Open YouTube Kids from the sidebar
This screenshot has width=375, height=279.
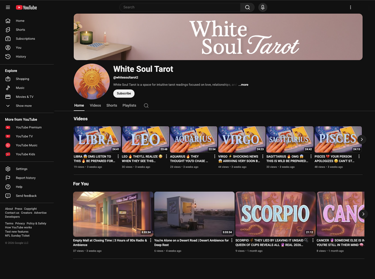[x=25, y=154]
